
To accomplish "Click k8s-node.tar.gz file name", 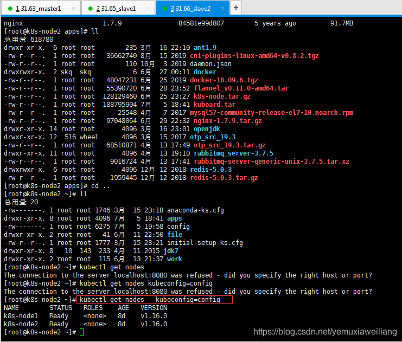I will tap(222, 96).
